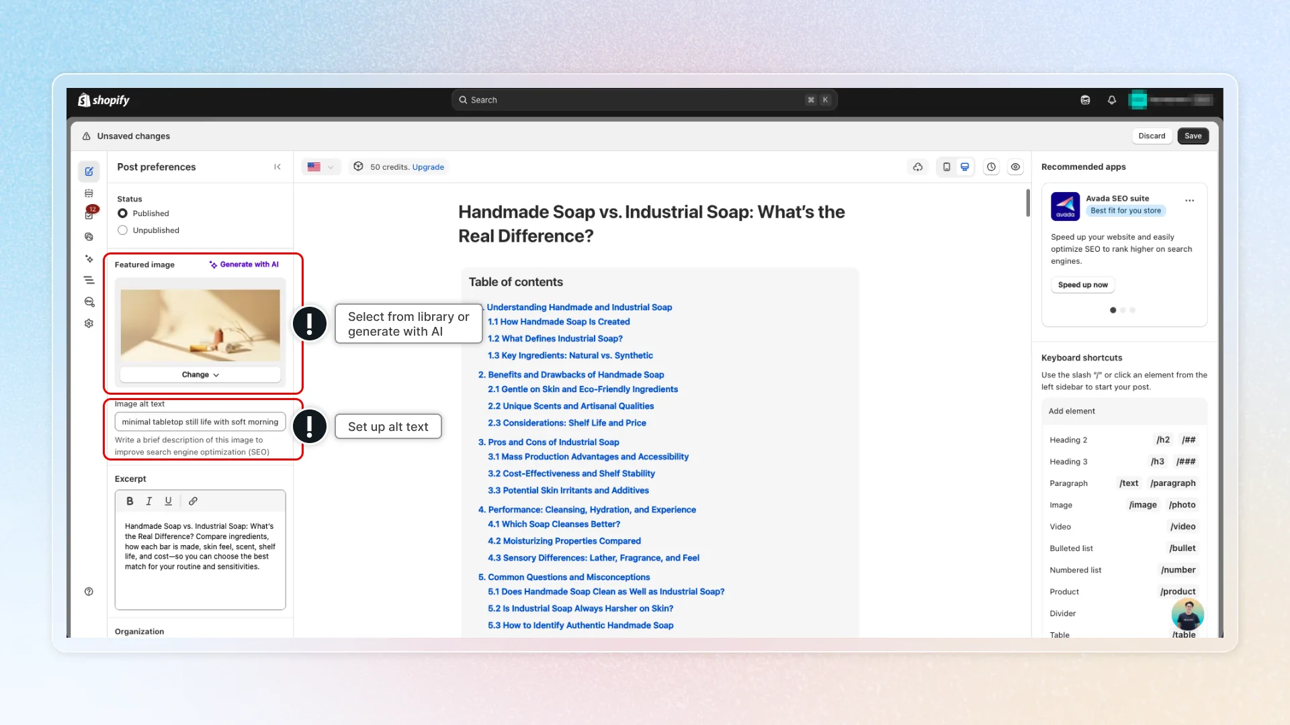Apply bold in Excerpt toolbar
The width and height of the screenshot is (1290, 725).
(130, 501)
